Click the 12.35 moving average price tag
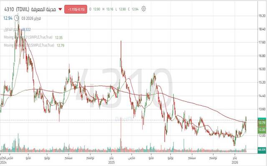 [x=262, y=130]
